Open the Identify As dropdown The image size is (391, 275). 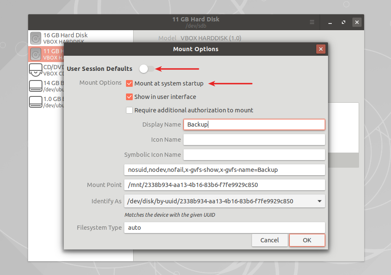click(320, 201)
